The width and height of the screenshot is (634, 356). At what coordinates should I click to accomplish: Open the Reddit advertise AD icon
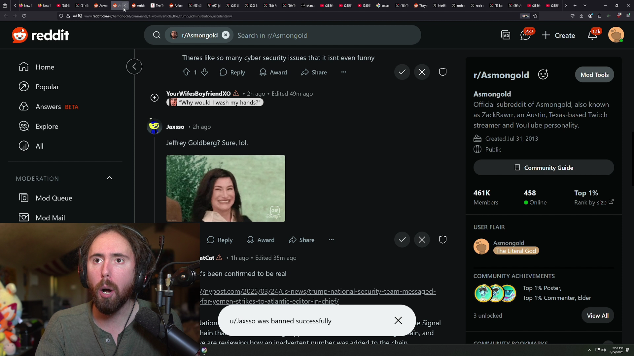pos(506,35)
